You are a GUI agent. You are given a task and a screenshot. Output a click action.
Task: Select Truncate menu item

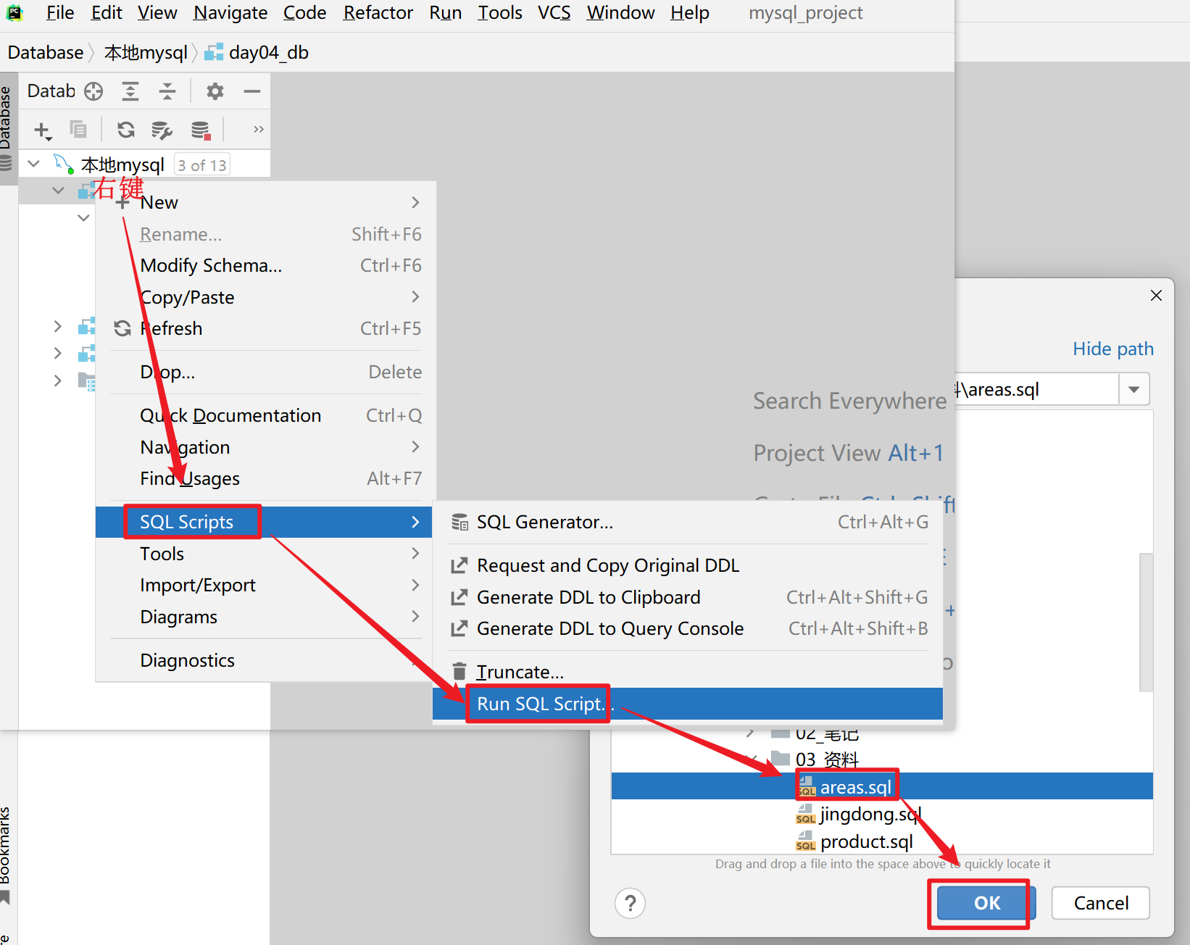point(688,672)
